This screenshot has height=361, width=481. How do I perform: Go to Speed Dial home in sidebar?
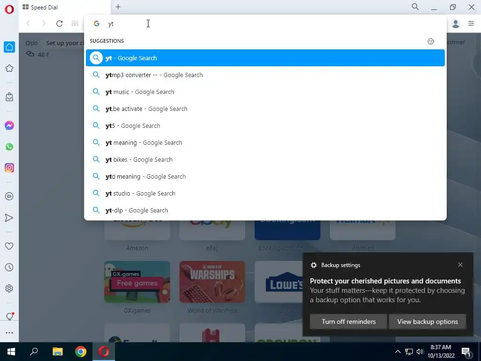(x=9, y=47)
